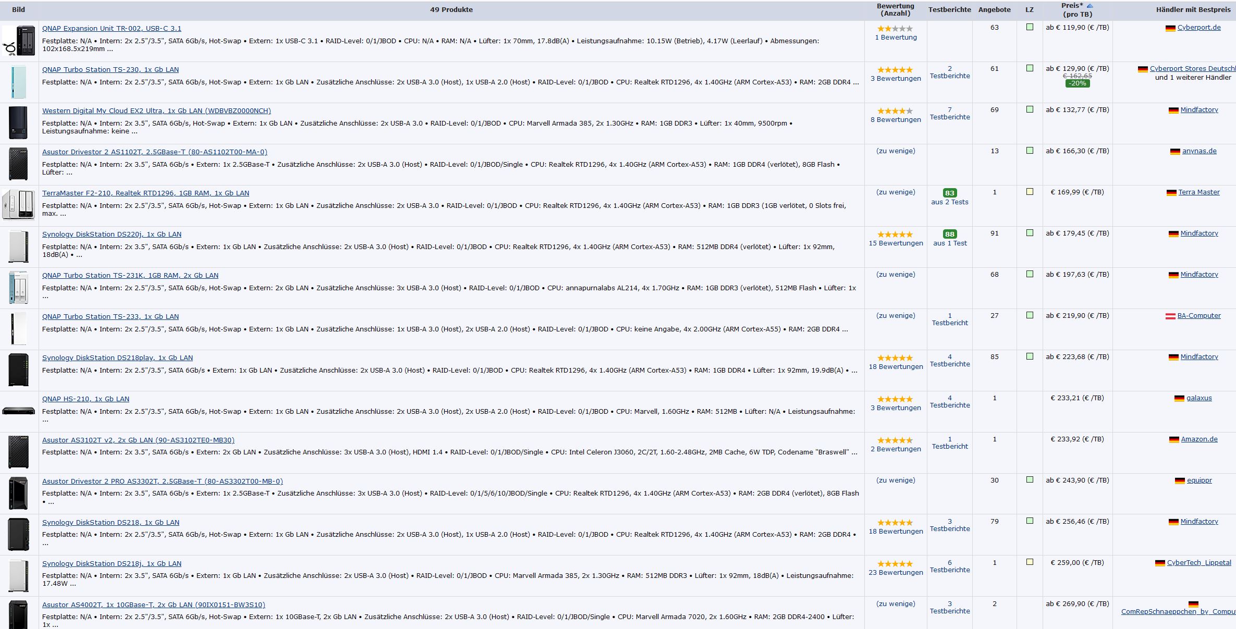Open the Mindfactory dealer link for DS220j
The image size is (1236, 629).
coord(1199,233)
